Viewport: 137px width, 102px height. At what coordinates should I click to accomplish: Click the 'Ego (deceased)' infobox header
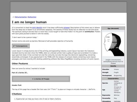(113, 28)
